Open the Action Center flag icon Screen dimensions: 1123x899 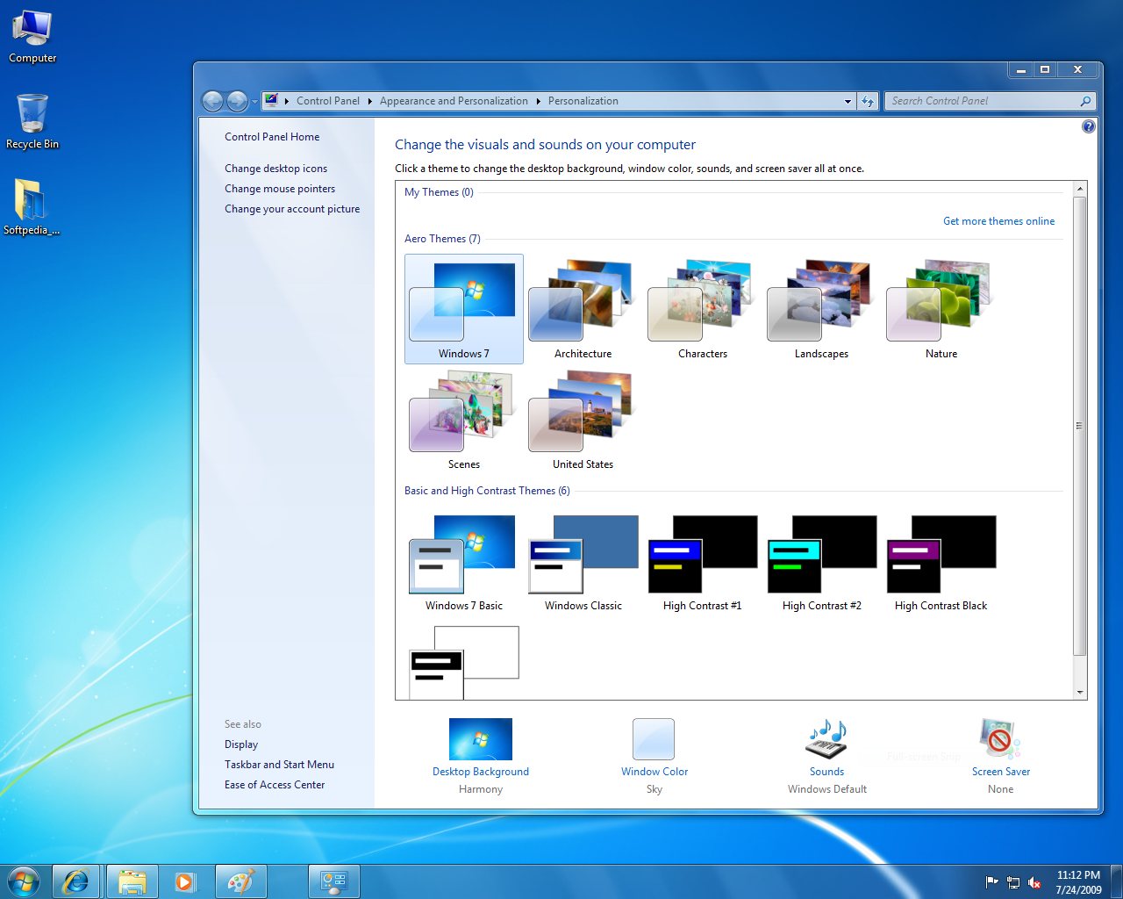(x=992, y=882)
